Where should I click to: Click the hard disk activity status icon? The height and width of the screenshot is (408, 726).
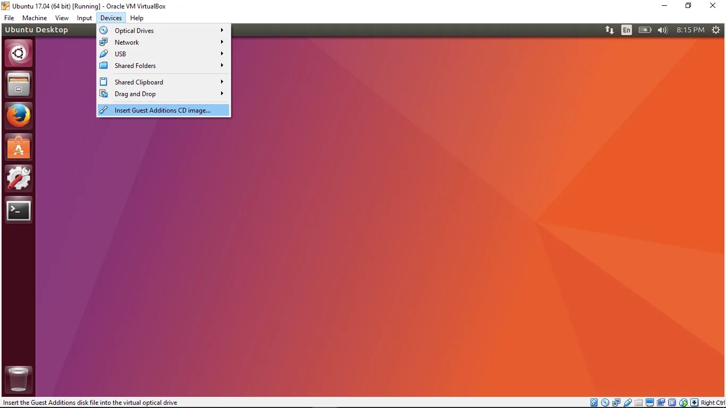coord(594,403)
